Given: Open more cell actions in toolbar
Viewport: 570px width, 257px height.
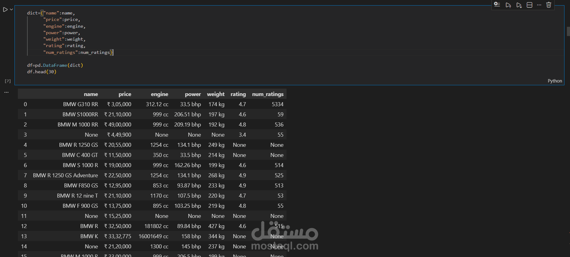Looking at the screenshot, I should (539, 5).
